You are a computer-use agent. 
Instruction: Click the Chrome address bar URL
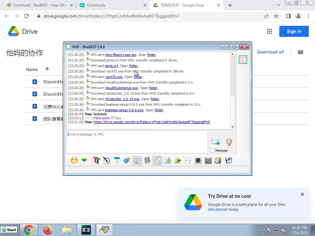111,16
